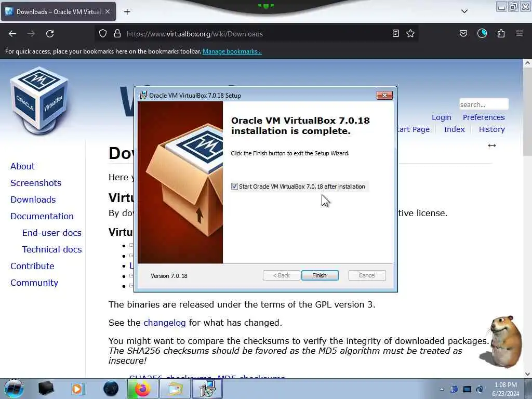The image size is (532, 399).
Task: Open the Firefox hamburger menu
Action: point(520,33)
